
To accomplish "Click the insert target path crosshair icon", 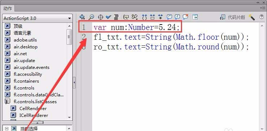I will pyautogui.click(x=101, y=17).
